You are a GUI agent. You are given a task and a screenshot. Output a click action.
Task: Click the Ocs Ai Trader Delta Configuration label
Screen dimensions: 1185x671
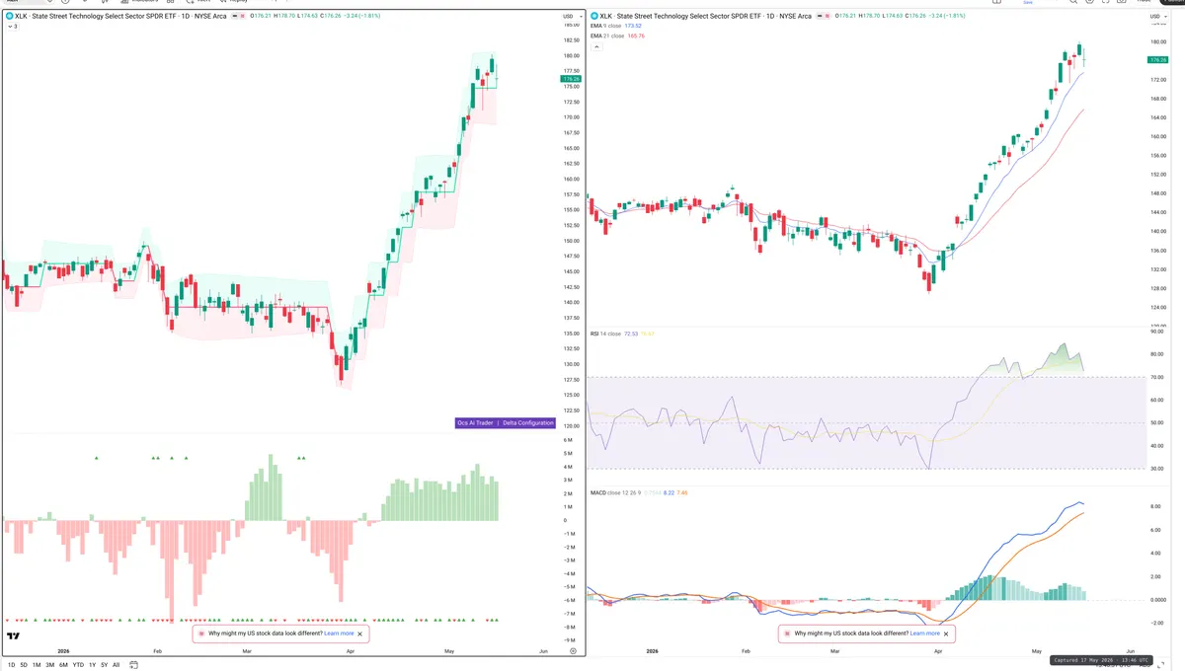click(x=505, y=423)
